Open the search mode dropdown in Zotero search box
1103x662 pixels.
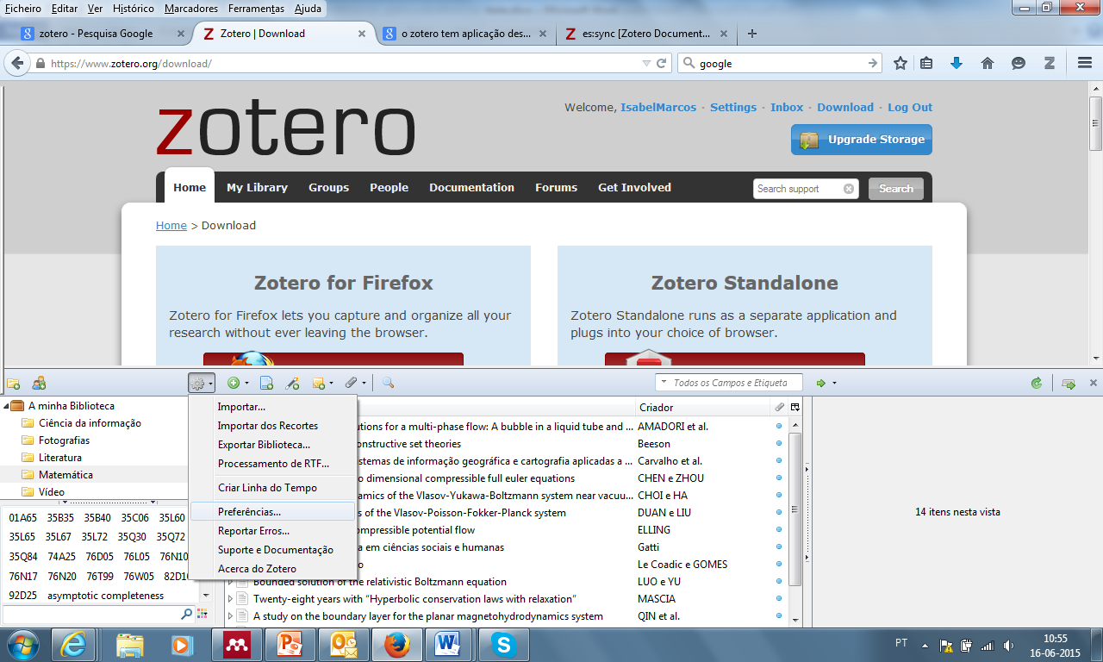664,383
